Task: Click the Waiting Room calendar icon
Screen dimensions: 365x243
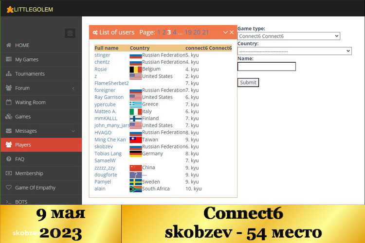Action: click(9, 103)
